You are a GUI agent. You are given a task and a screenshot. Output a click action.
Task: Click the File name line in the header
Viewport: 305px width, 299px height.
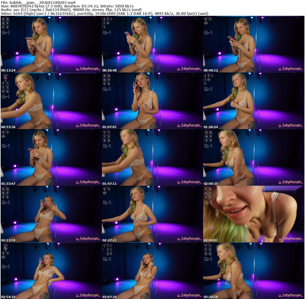pos(38,2)
